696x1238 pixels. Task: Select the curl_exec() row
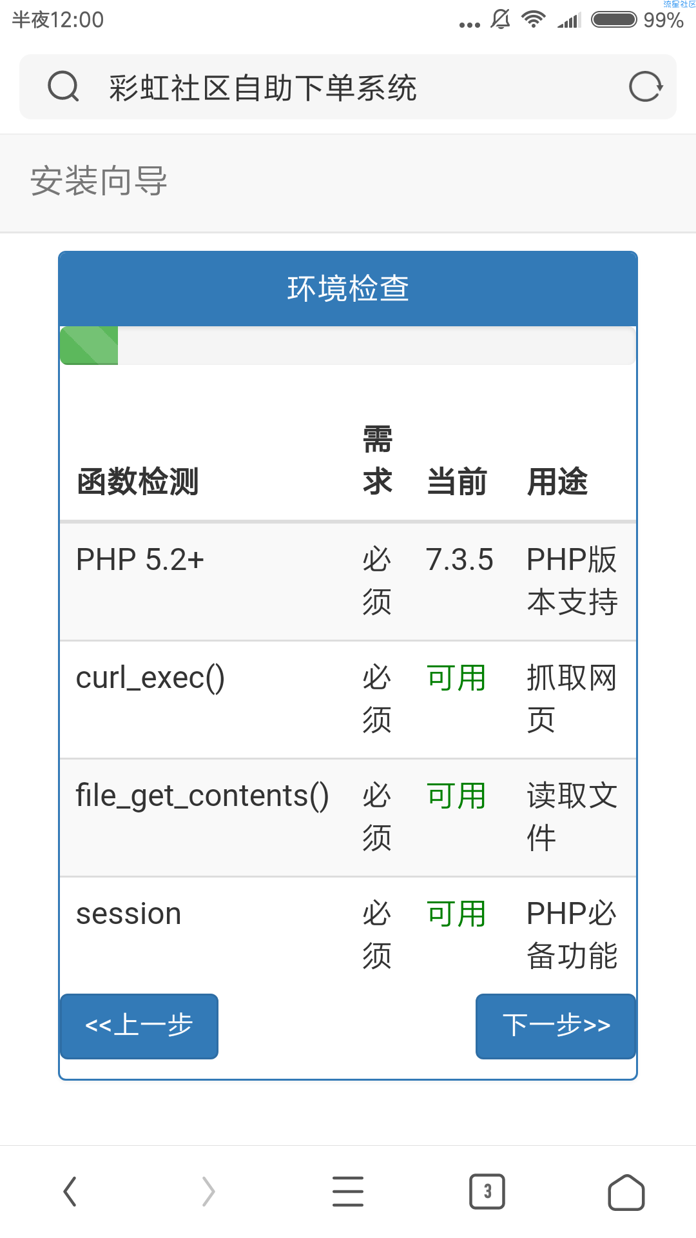[348, 700]
